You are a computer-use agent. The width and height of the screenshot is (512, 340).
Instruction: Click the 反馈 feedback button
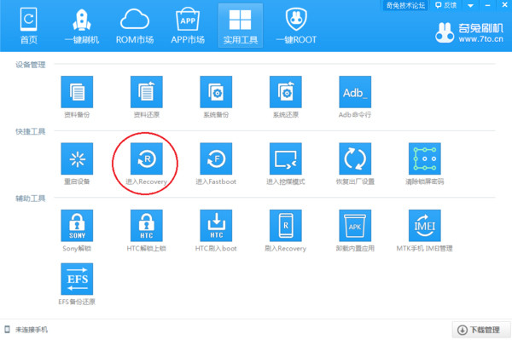pos(446,5)
